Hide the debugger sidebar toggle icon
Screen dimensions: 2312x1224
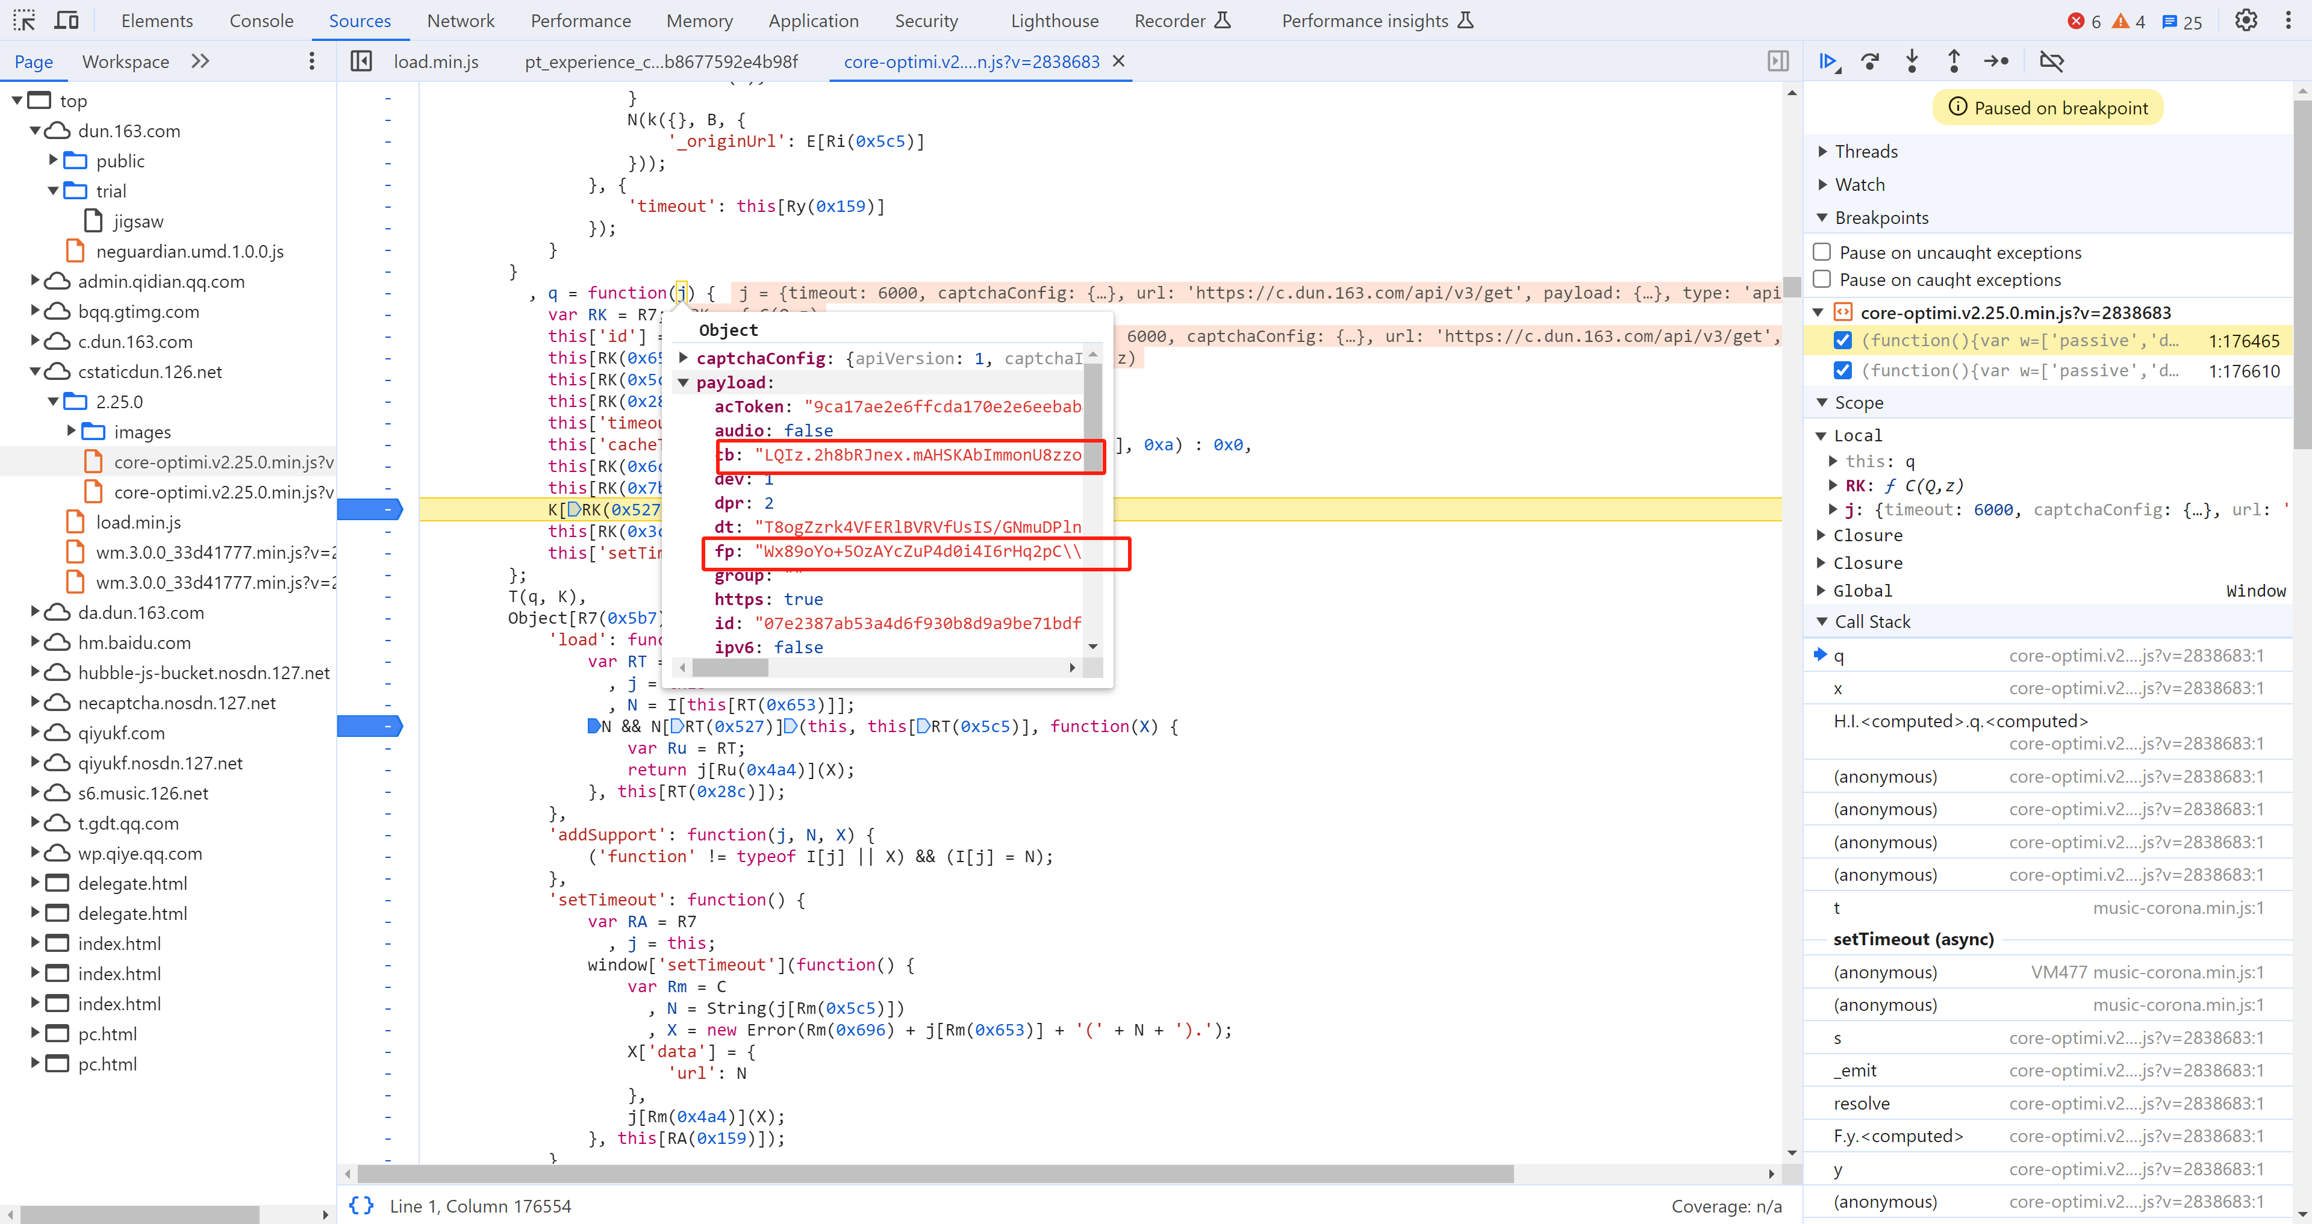tap(1777, 61)
